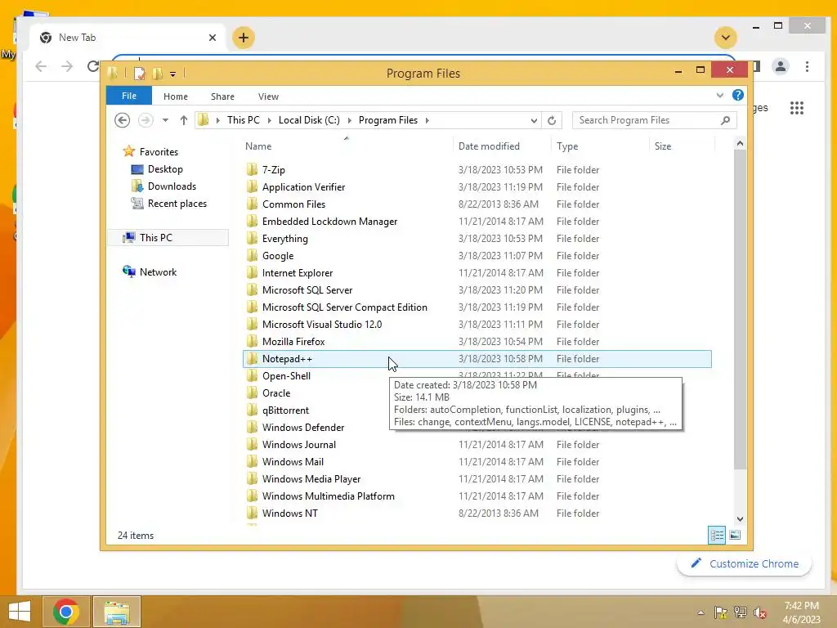This screenshot has width=837, height=628.
Task: Select Favorites in the navigation pane
Action: 159,151
